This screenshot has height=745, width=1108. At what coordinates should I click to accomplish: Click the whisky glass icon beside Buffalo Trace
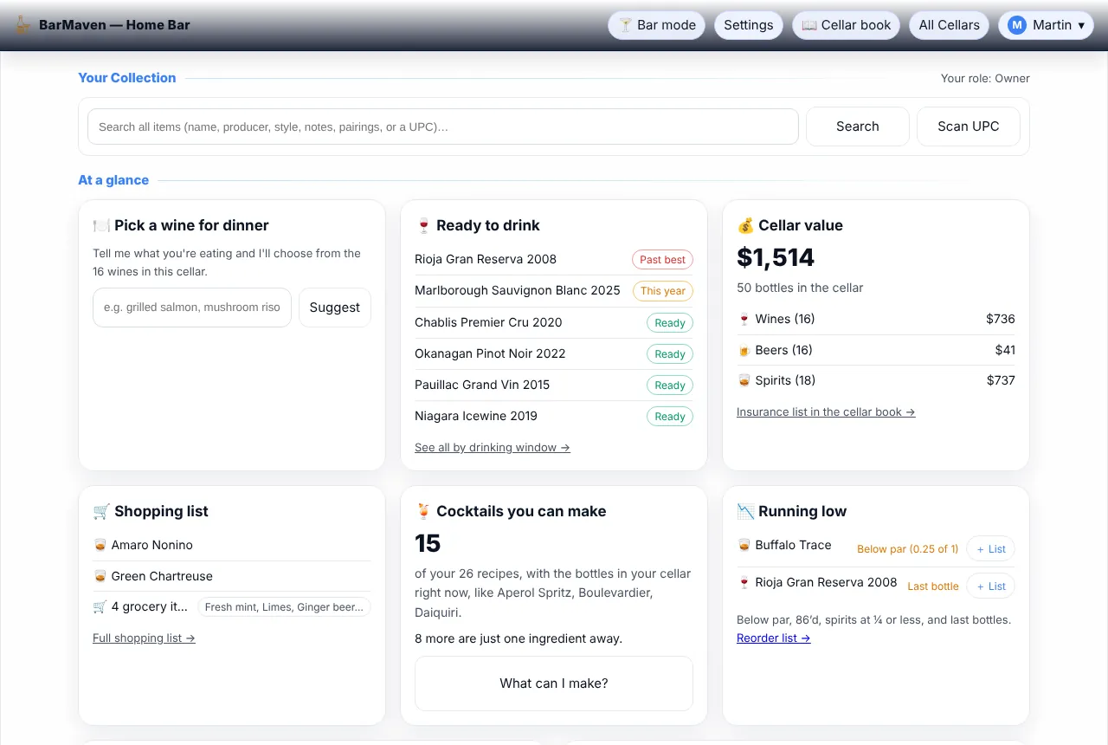click(x=744, y=545)
